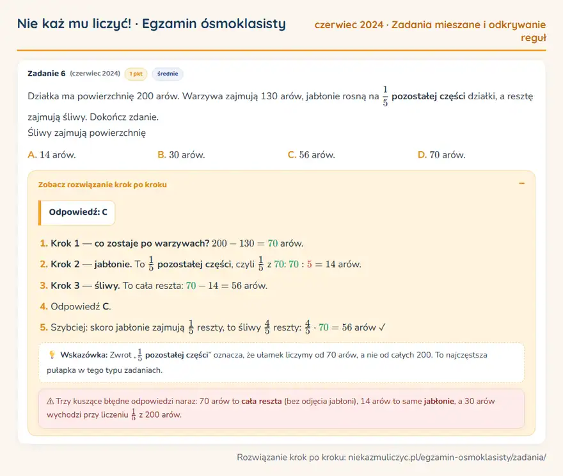Click 'czerwiec 2024 · Zadania mieszane' subtitle
563x476 pixels.
point(430,31)
